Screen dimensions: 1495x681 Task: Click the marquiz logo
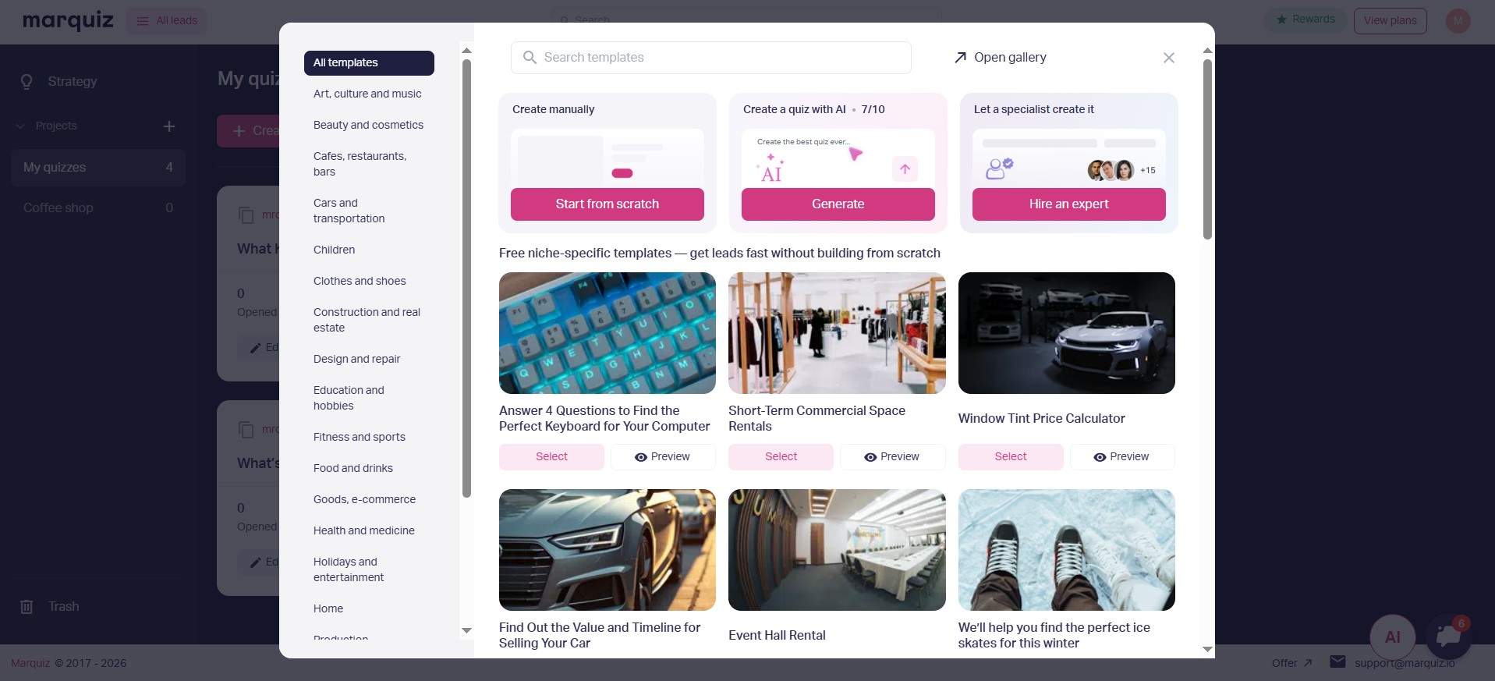tap(68, 20)
